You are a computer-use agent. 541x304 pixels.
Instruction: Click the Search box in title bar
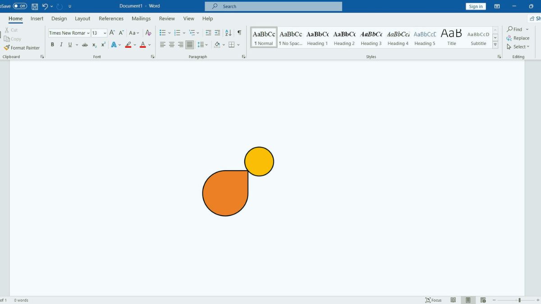(273, 6)
